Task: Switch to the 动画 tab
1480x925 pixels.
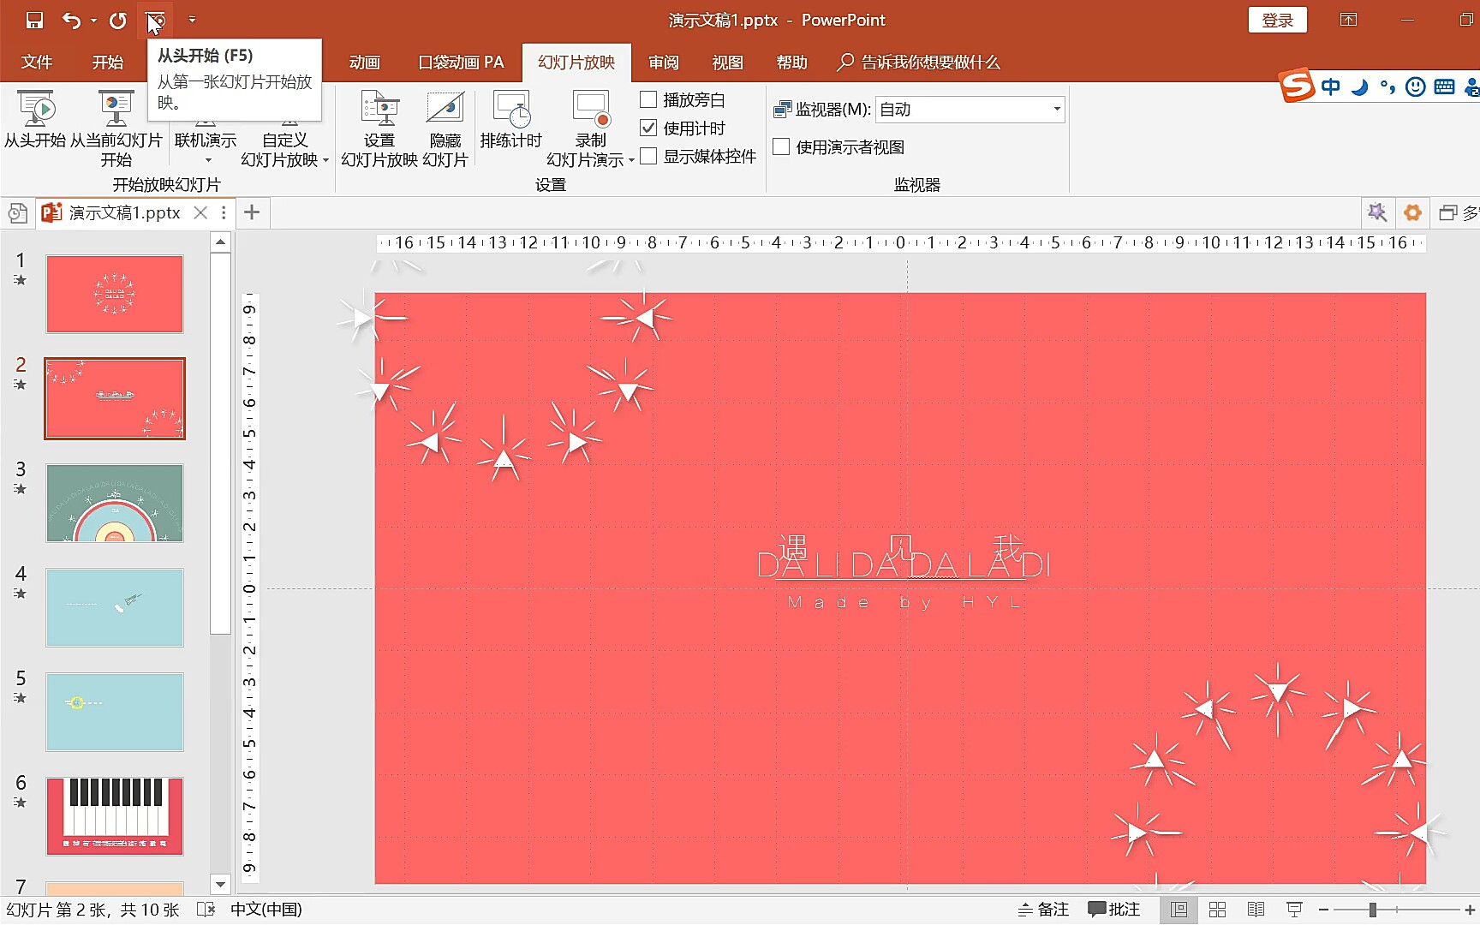Action: tap(365, 62)
